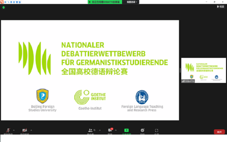Open the view options menu
The width and height of the screenshot is (227, 142).
coord(132,2)
